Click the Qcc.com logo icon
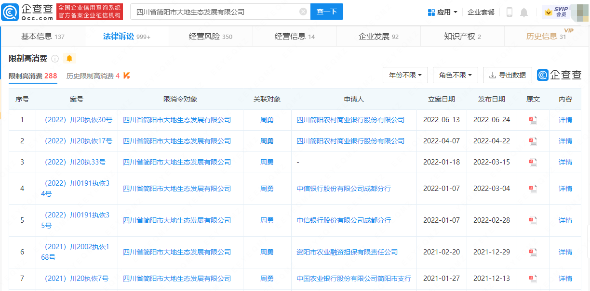 pyautogui.click(x=10, y=12)
